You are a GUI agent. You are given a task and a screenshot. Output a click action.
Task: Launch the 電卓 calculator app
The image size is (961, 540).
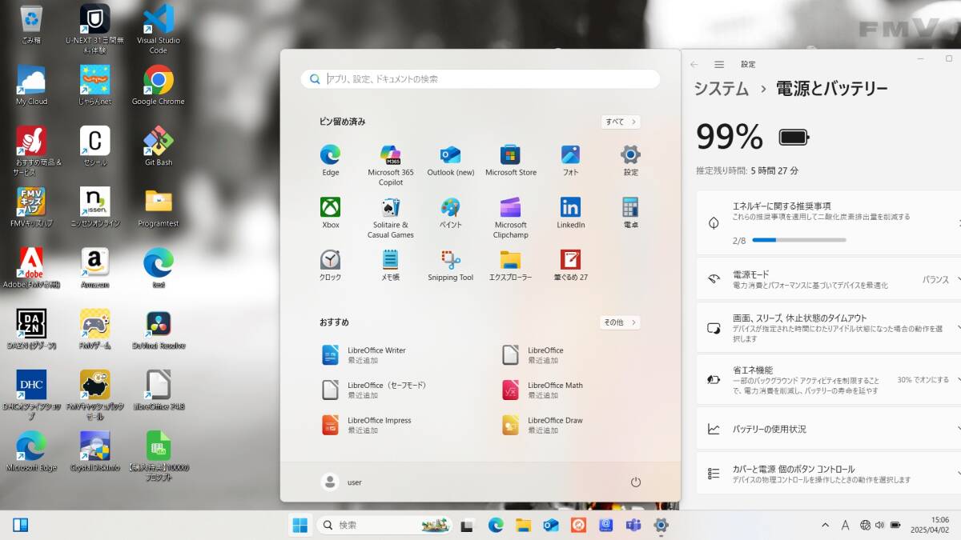pos(631,214)
